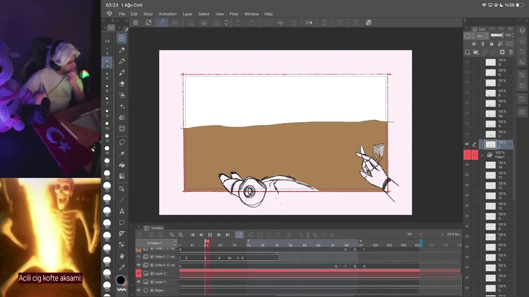Open the command bar up-down stepper
This screenshot has height=297, width=529.
tap(226, 23)
